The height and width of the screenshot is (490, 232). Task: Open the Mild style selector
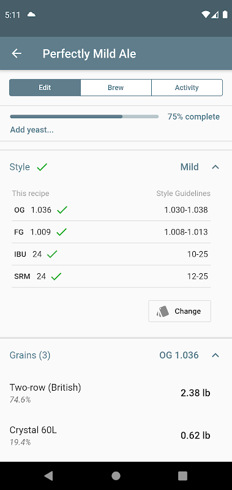click(x=190, y=167)
